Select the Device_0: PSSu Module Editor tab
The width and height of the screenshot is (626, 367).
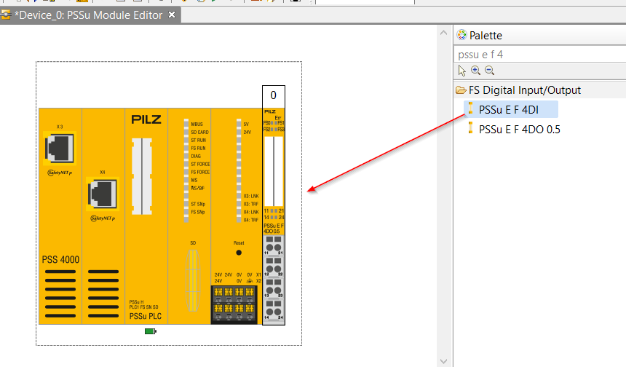[x=90, y=15]
